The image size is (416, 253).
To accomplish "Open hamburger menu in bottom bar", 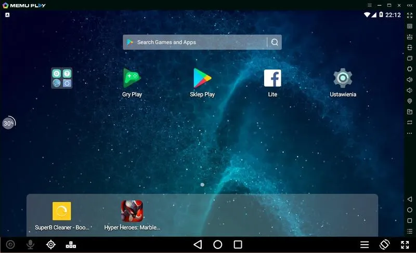I will click(365, 245).
